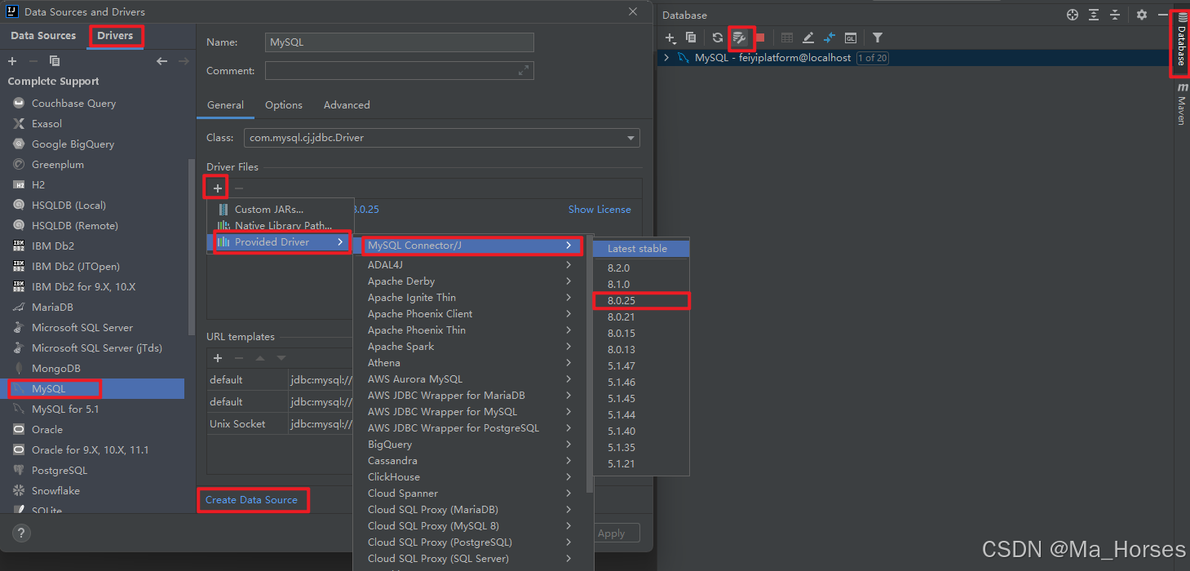Click Expand All in Database panel

tap(1094, 15)
